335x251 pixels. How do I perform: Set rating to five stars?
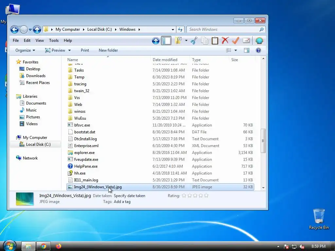(206, 195)
